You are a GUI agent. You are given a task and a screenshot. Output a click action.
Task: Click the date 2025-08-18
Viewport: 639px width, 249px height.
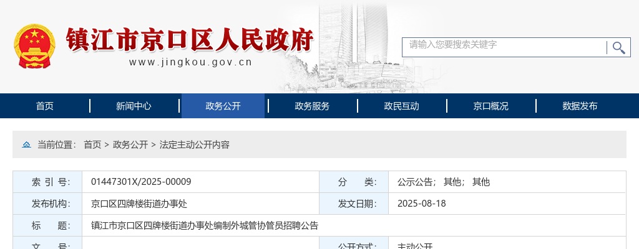point(422,204)
